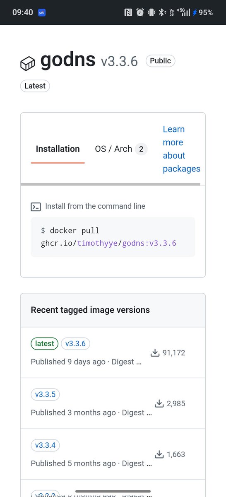Viewport: 226px width, 497px height.
Task: Tap the Citi notification icon in status bar
Action: pos(42,13)
